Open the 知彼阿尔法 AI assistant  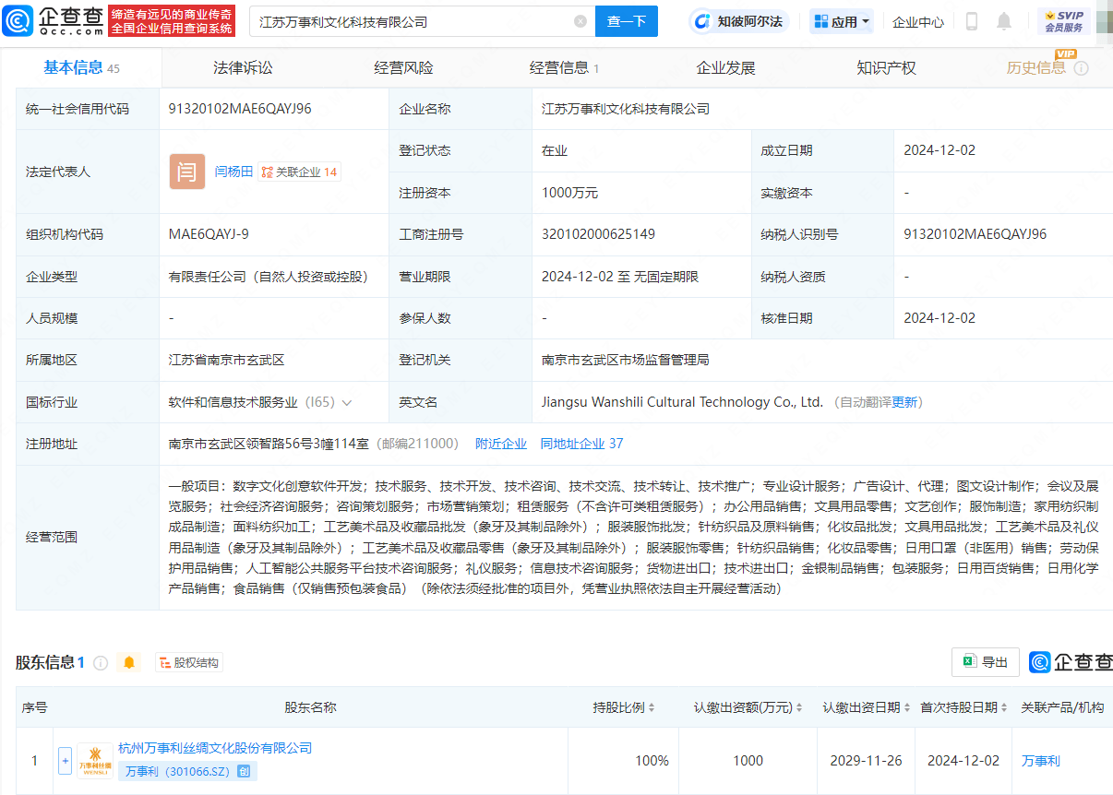[741, 21]
